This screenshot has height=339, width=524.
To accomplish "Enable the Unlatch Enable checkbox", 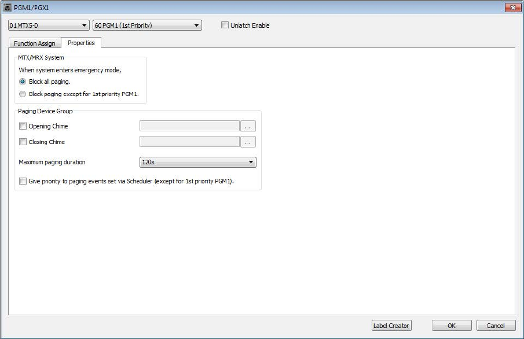I will coord(225,25).
